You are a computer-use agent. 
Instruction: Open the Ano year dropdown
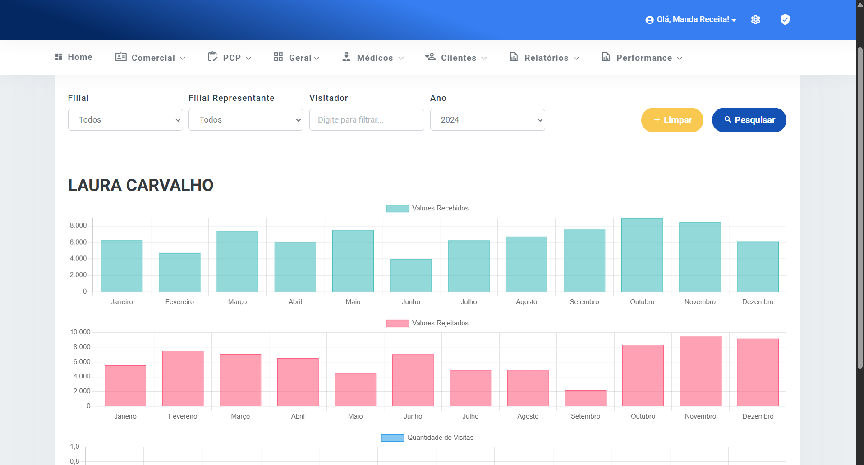(487, 120)
